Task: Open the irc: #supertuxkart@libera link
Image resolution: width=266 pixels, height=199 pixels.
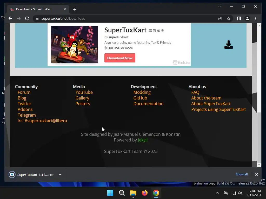Action: pos(42,121)
